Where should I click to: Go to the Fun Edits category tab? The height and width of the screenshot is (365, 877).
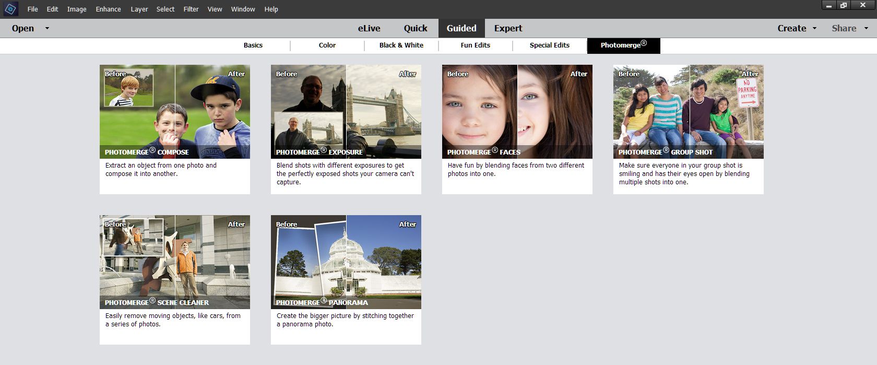point(476,45)
